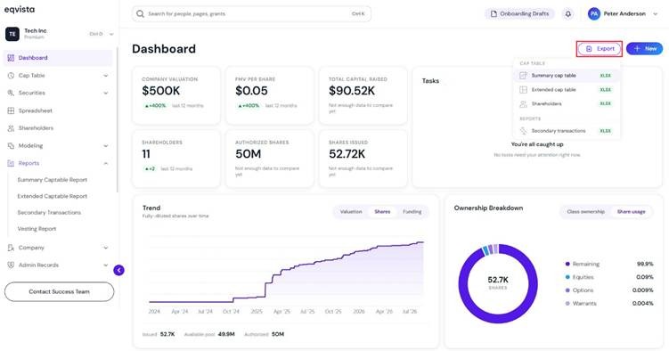The width and height of the screenshot is (669, 351).
Task: Collapse sidebar with purple arrow button
Action: click(x=119, y=270)
